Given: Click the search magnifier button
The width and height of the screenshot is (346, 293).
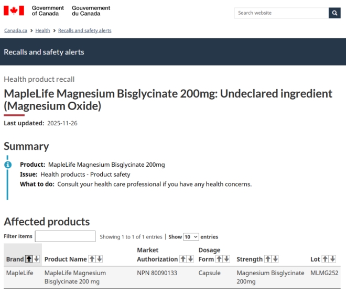Looking at the screenshot, I should point(334,13).
